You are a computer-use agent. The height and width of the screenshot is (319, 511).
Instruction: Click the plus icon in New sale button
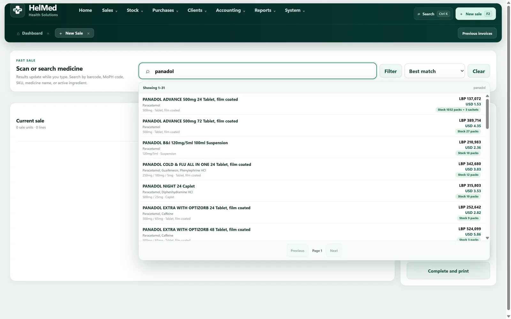(x=461, y=14)
